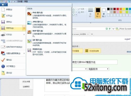Viewport: 131px width, 96px height.
Task: Click the green lightning icon in browser bar
Action: point(110,29)
